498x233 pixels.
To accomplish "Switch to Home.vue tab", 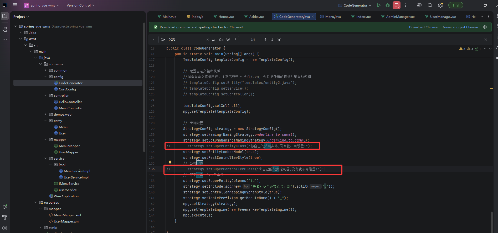I will pos(223,17).
